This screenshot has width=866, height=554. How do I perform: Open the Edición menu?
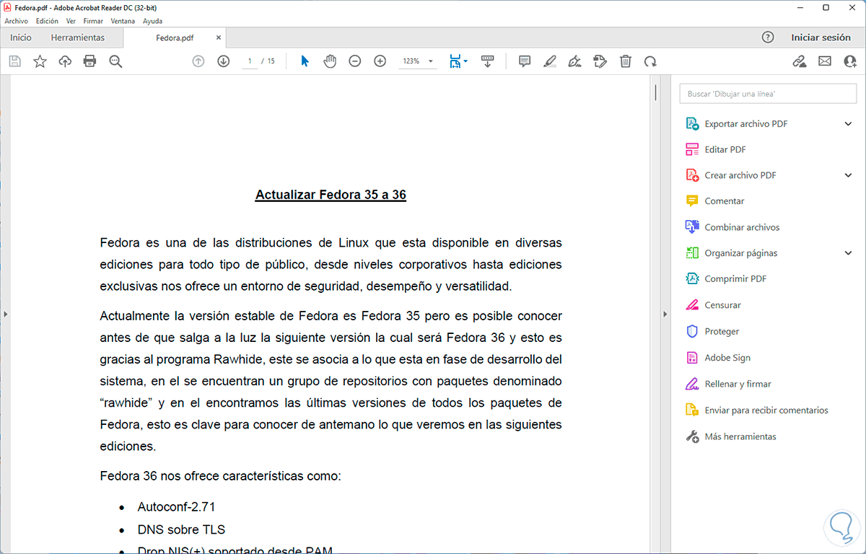pyautogui.click(x=47, y=21)
